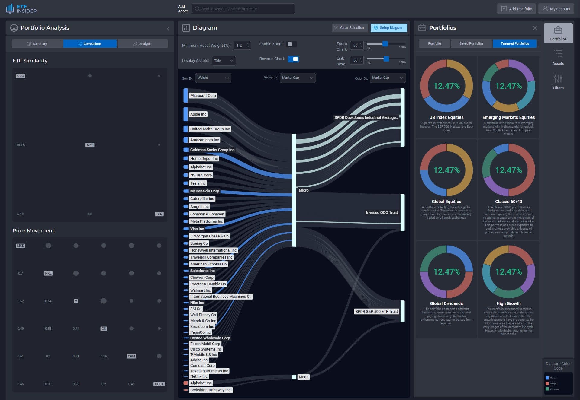
Task: Click the search magnifier icon
Action: tap(197, 9)
